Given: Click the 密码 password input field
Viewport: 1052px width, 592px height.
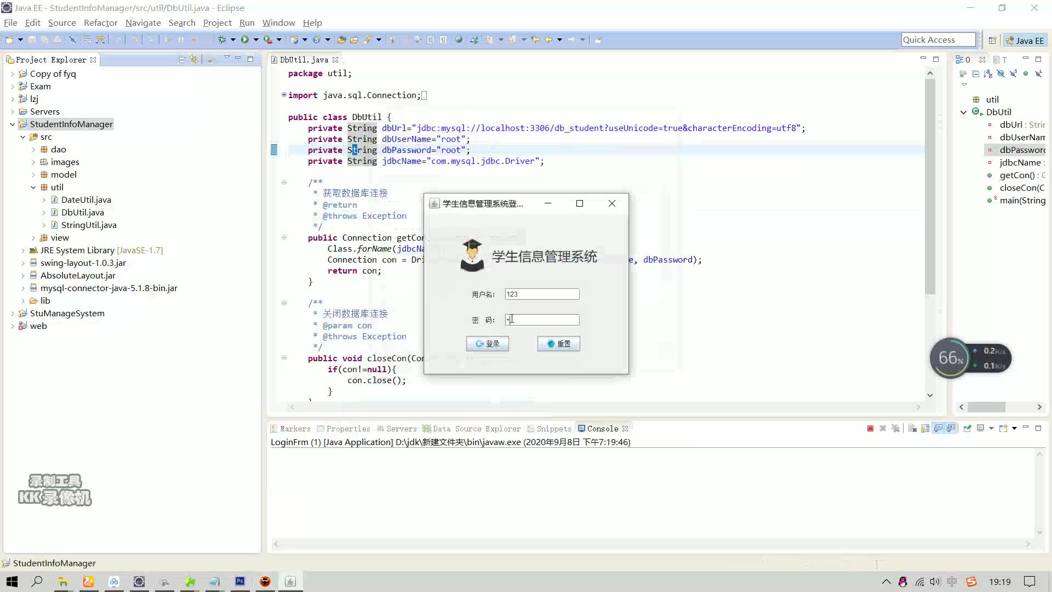Looking at the screenshot, I should click(541, 320).
